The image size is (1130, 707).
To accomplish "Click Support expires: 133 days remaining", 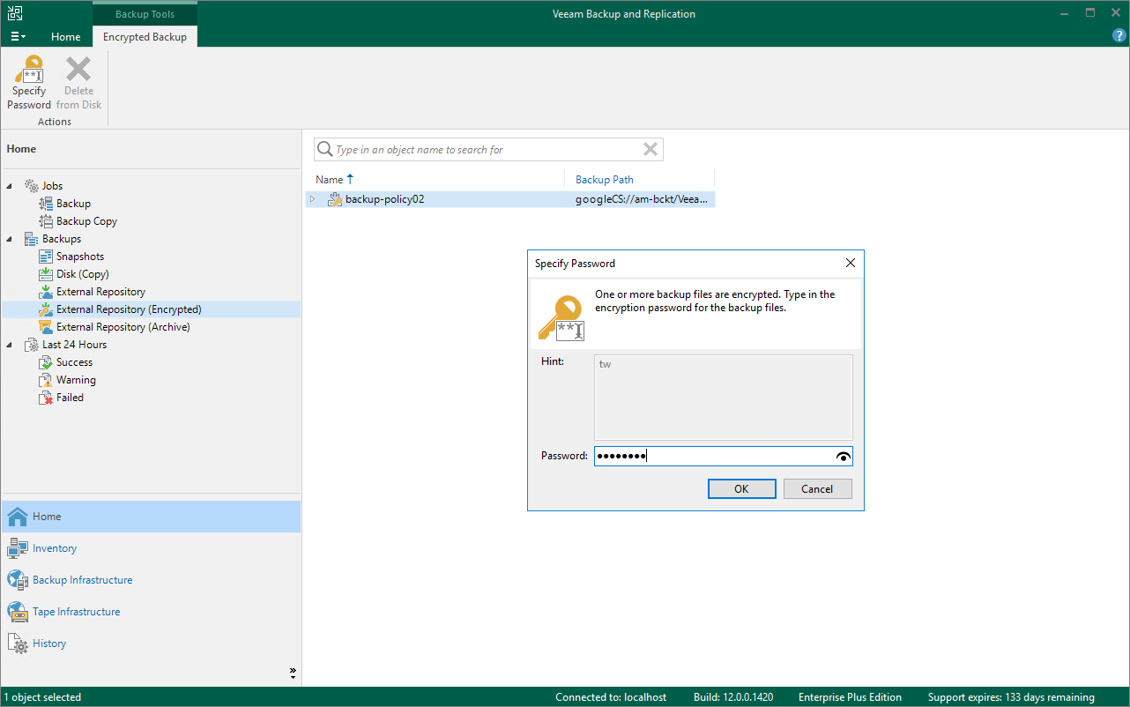I will click(x=1011, y=697).
